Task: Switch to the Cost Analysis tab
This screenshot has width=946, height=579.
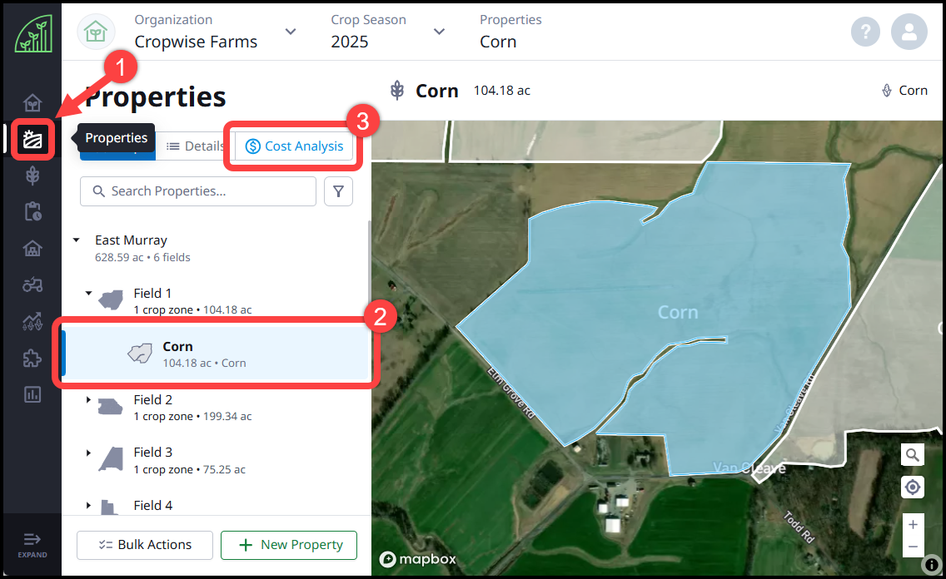Action: (294, 146)
